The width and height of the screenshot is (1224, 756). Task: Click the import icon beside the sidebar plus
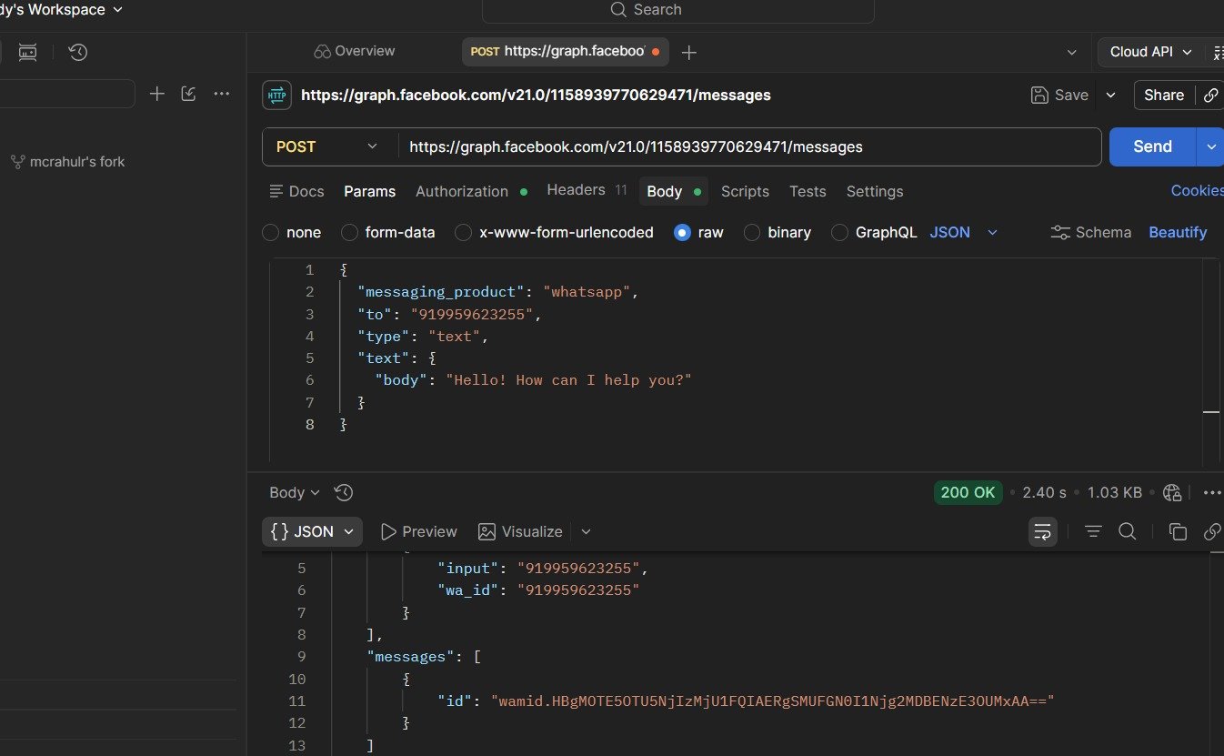tap(188, 94)
